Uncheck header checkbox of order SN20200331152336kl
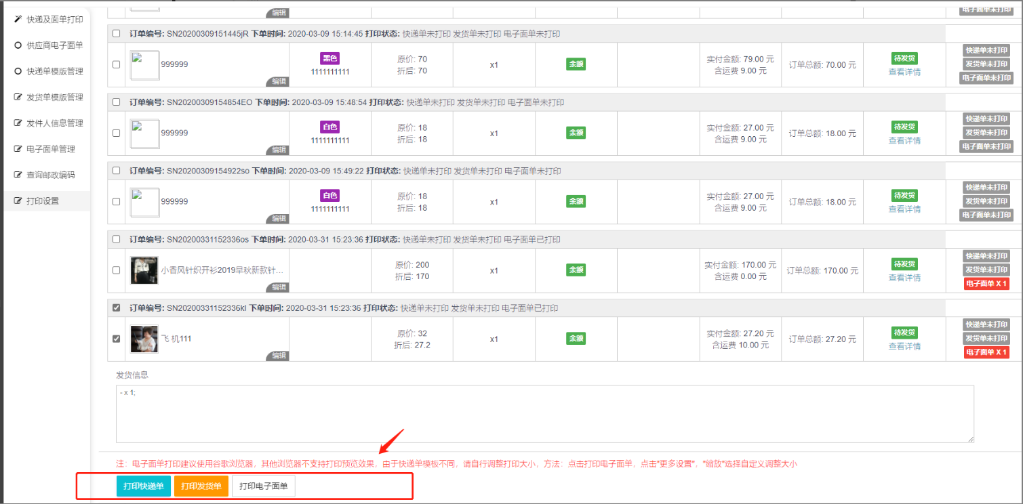The height and width of the screenshot is (504, 1023). tap(117, 308)
